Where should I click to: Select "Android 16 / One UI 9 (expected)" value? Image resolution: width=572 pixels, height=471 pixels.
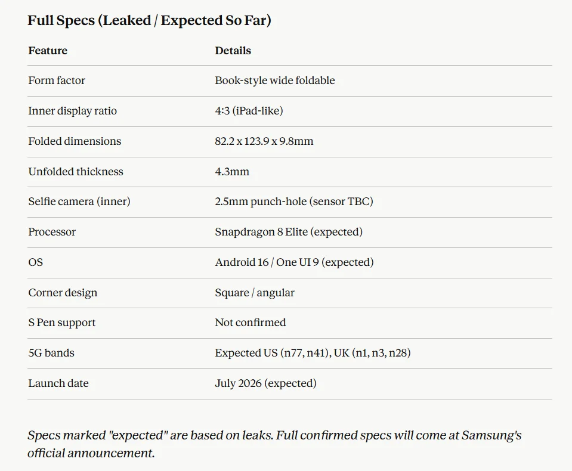pos(294,262)
